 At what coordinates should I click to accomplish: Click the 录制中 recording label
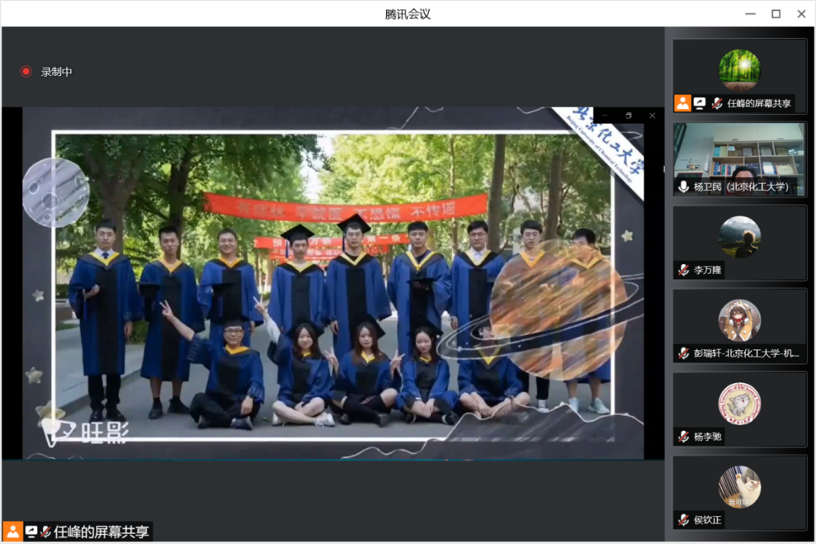tap(56, 72)
